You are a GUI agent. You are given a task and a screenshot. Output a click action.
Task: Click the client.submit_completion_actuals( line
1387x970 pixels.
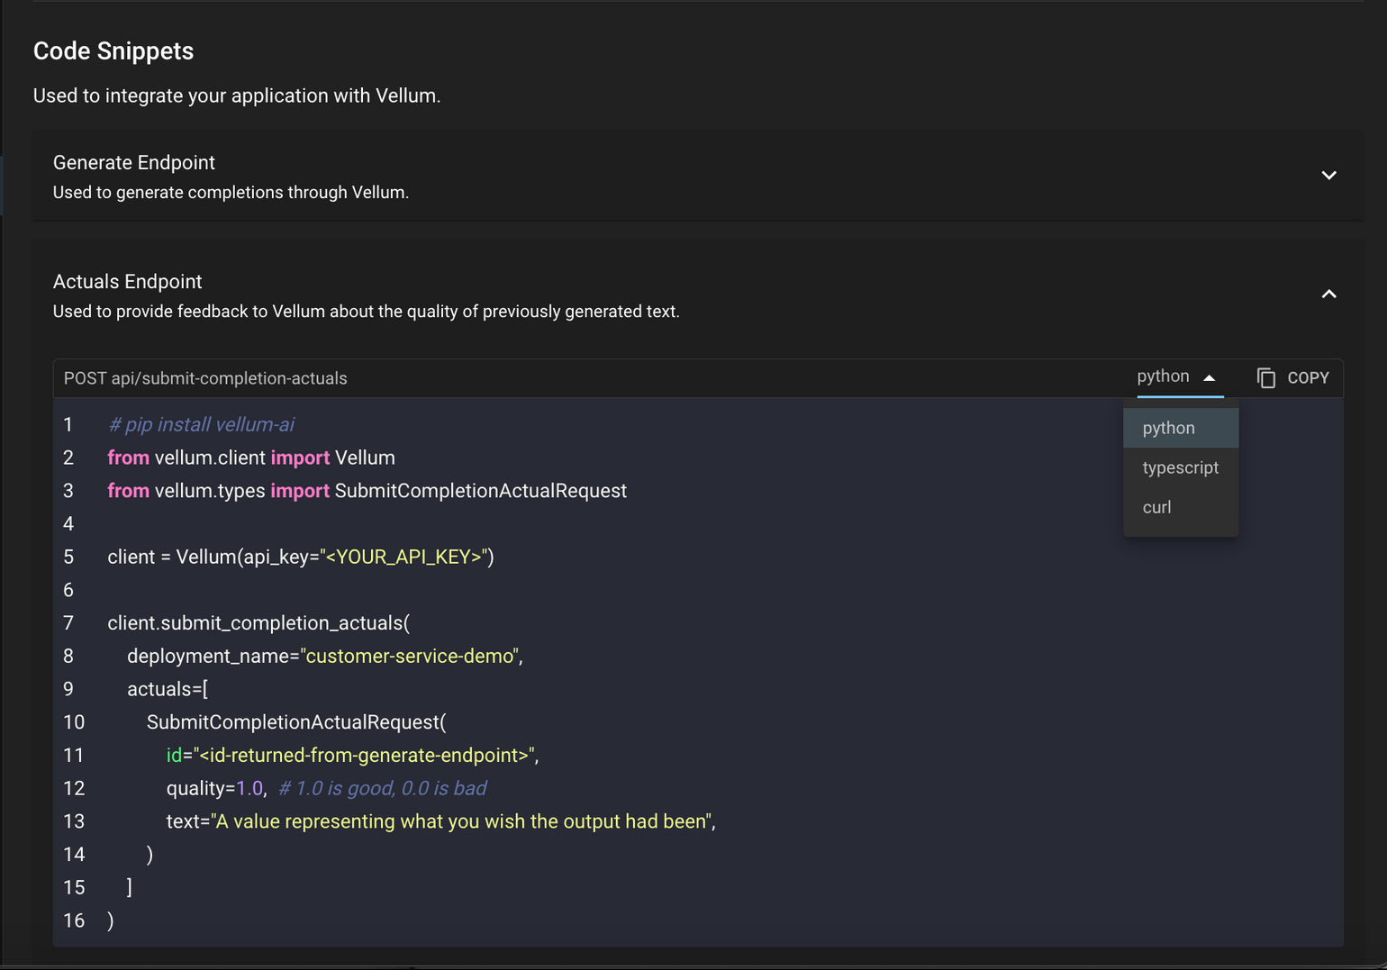pyautogui.click(x=258, y=623)
